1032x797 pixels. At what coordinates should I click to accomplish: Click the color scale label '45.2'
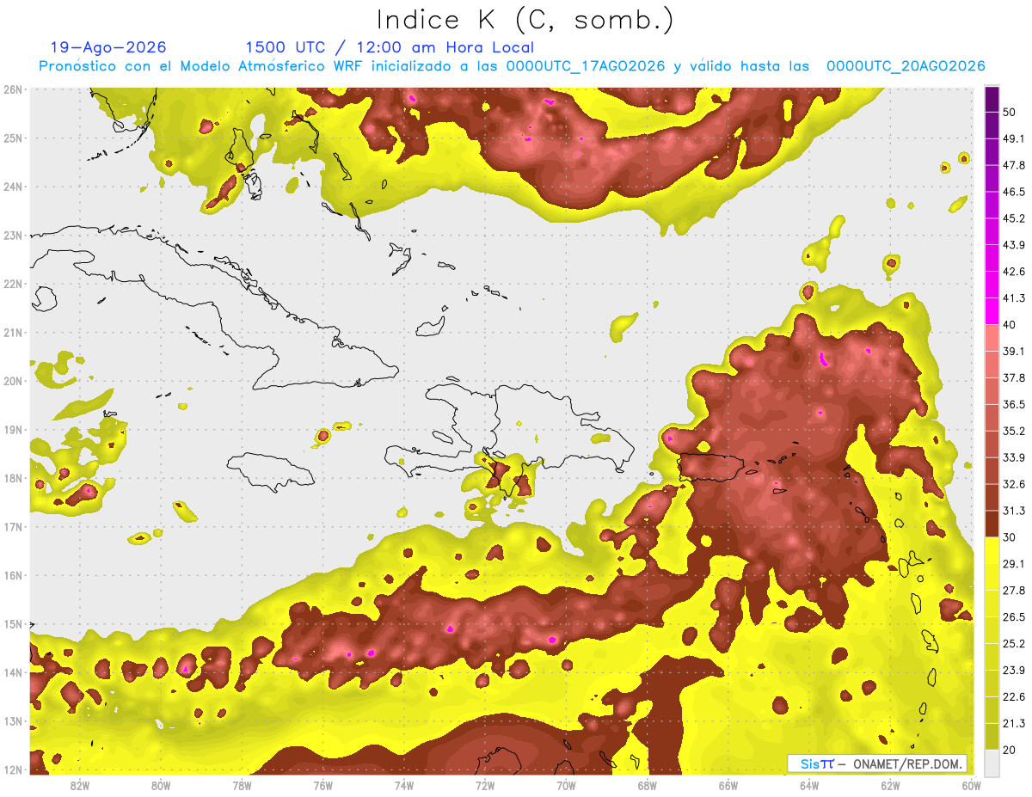tap(1014, 218)
